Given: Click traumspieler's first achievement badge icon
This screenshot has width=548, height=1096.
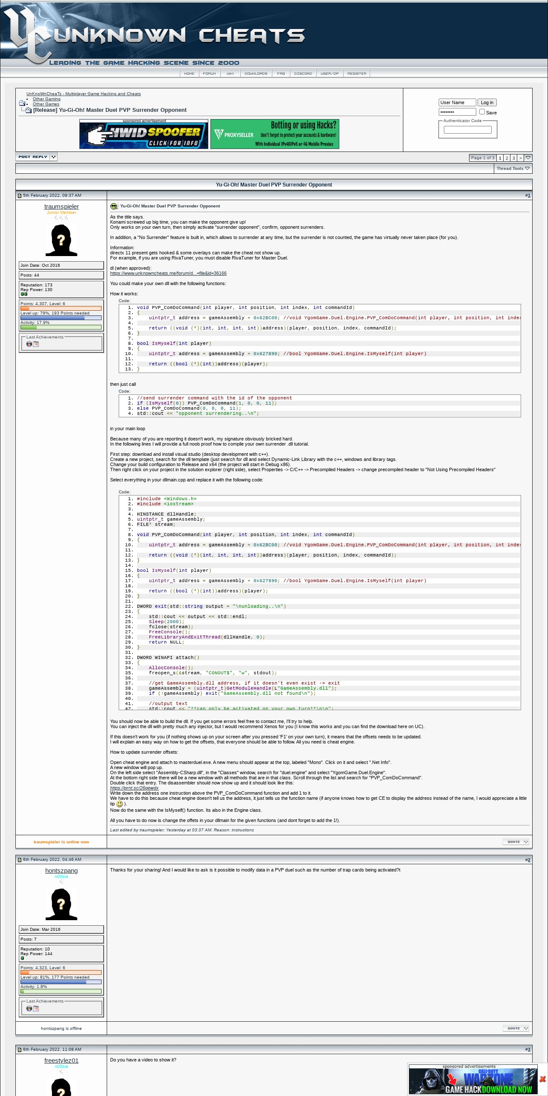Looking at the screenshot, I should point(29,344).
